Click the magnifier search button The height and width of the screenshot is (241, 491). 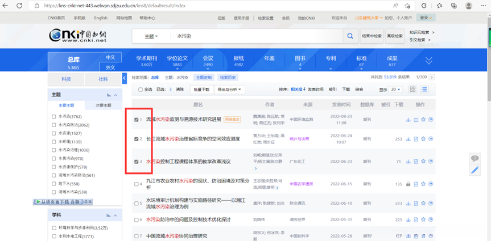(350, 36)
